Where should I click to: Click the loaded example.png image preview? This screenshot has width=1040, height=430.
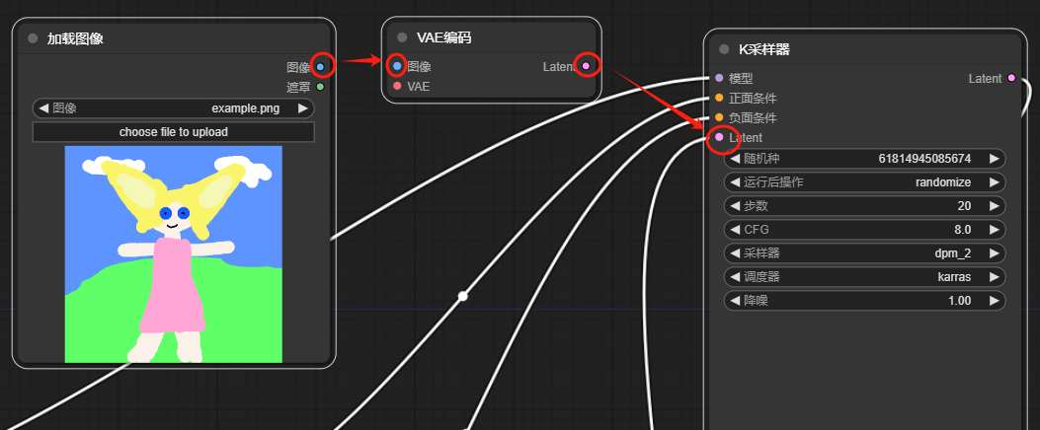173,254
